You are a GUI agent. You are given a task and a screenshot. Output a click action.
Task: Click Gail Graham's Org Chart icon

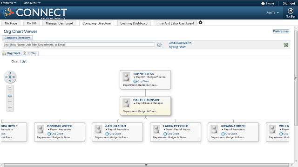[x=107, y=134]
